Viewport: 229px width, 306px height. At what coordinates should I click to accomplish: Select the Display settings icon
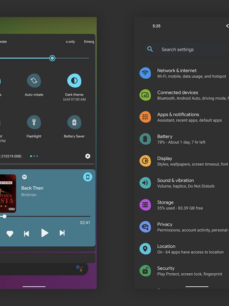[145, 161]
